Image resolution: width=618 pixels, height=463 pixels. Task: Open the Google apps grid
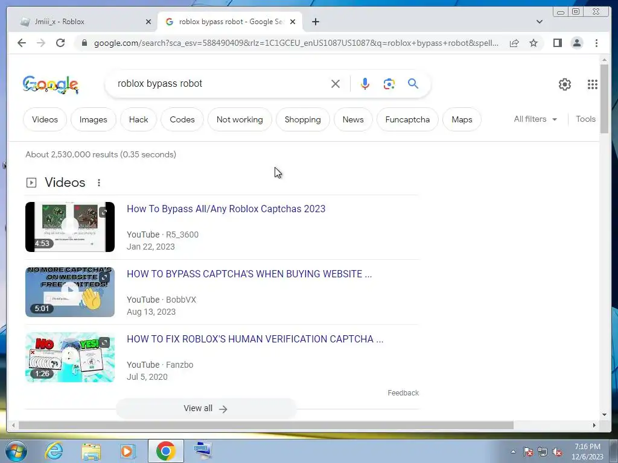593,84
